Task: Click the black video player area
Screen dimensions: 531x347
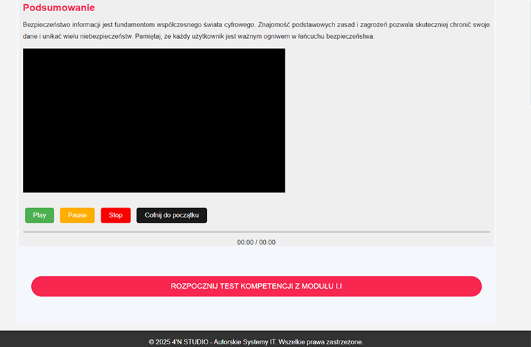Action: [154, 121]
